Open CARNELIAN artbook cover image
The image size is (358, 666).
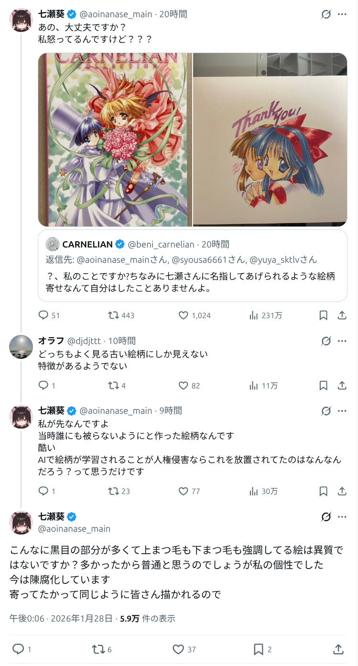(x=115, y=140)
